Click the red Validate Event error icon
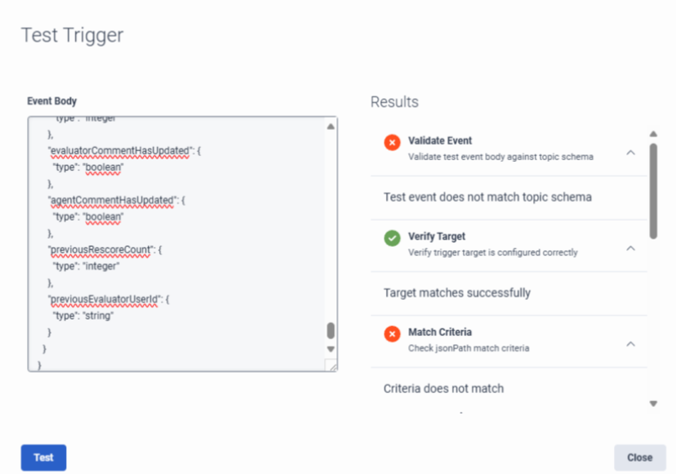The height and width of the screenshot is (474, 676). 392,142
